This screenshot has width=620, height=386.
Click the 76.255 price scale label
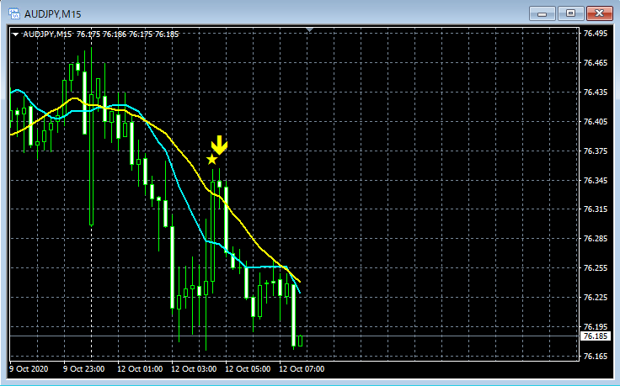tap(595, 268)
